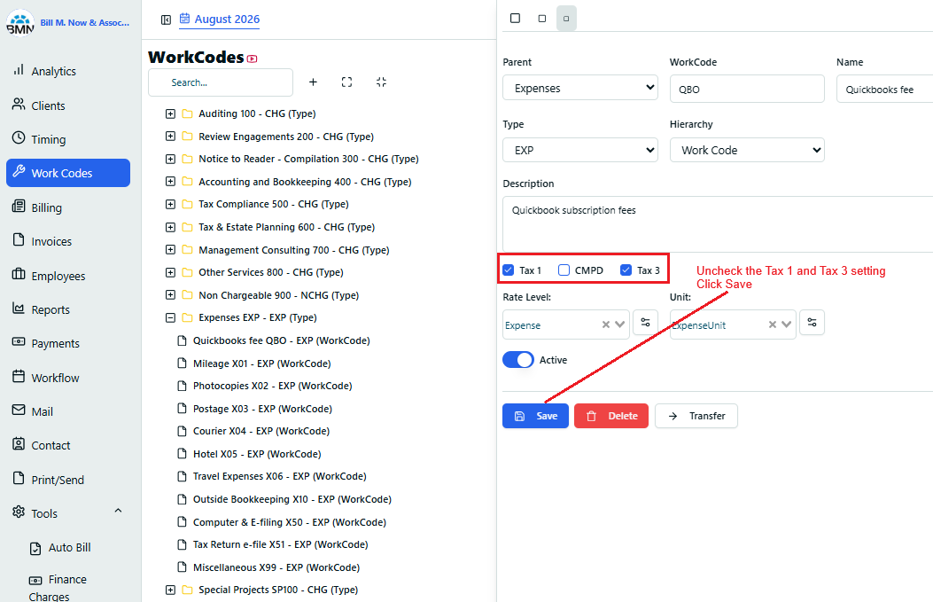This screenshot has width=933, height=602.
Task: Click the Tools gear icon
Action: 19,512
